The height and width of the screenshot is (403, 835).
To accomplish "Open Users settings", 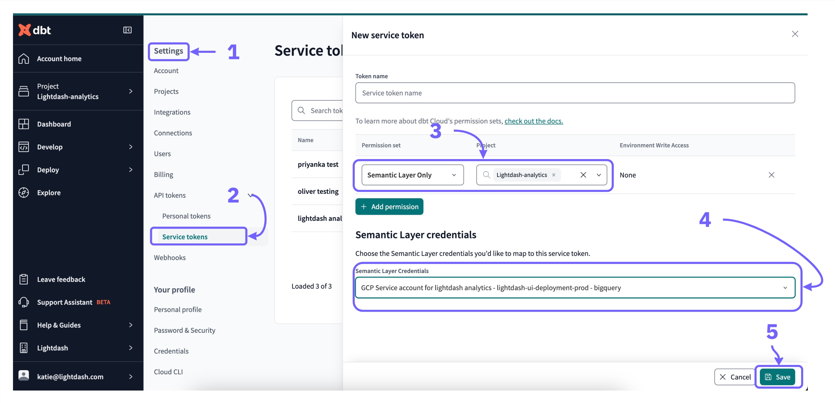I will point(162,153).
